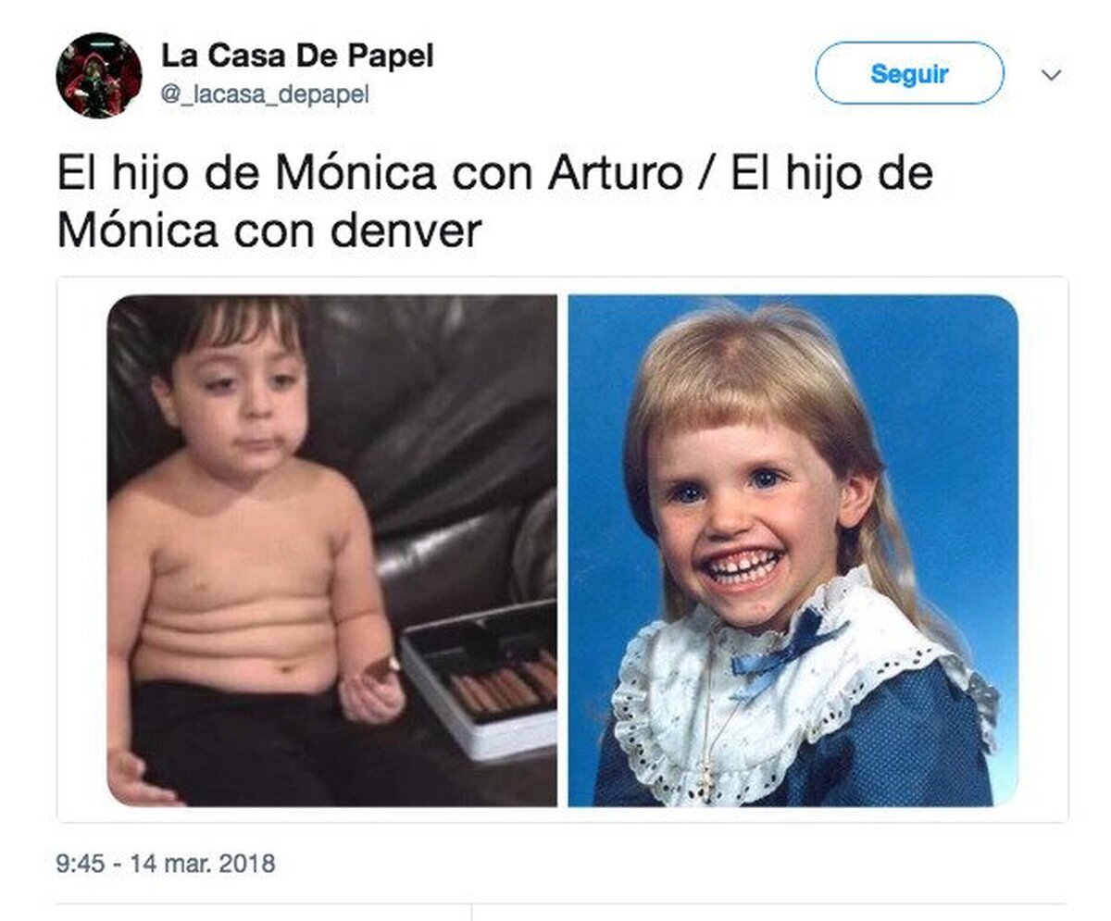Click the La Casa De Papel display name
This screenshot has height=921, width=1111.
click(297, 56)
